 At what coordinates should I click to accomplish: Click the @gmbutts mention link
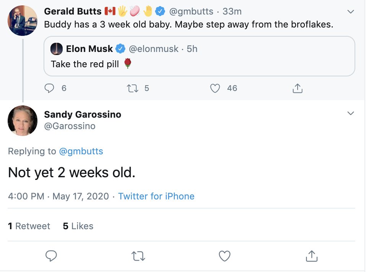[81, 151]
